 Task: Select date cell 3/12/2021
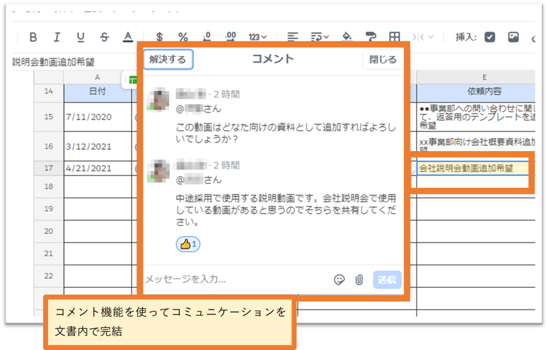coord(97,146)
